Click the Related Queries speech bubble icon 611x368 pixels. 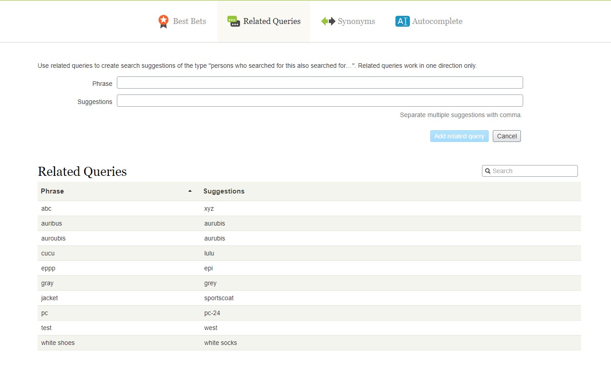(x=233, y=21)
